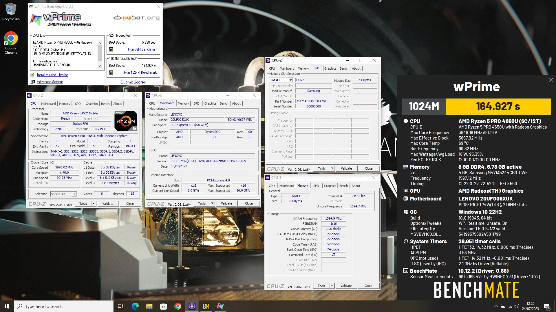
Task: Switch to CPU-Z taskbar icon
Action: (x=192, y=306)
